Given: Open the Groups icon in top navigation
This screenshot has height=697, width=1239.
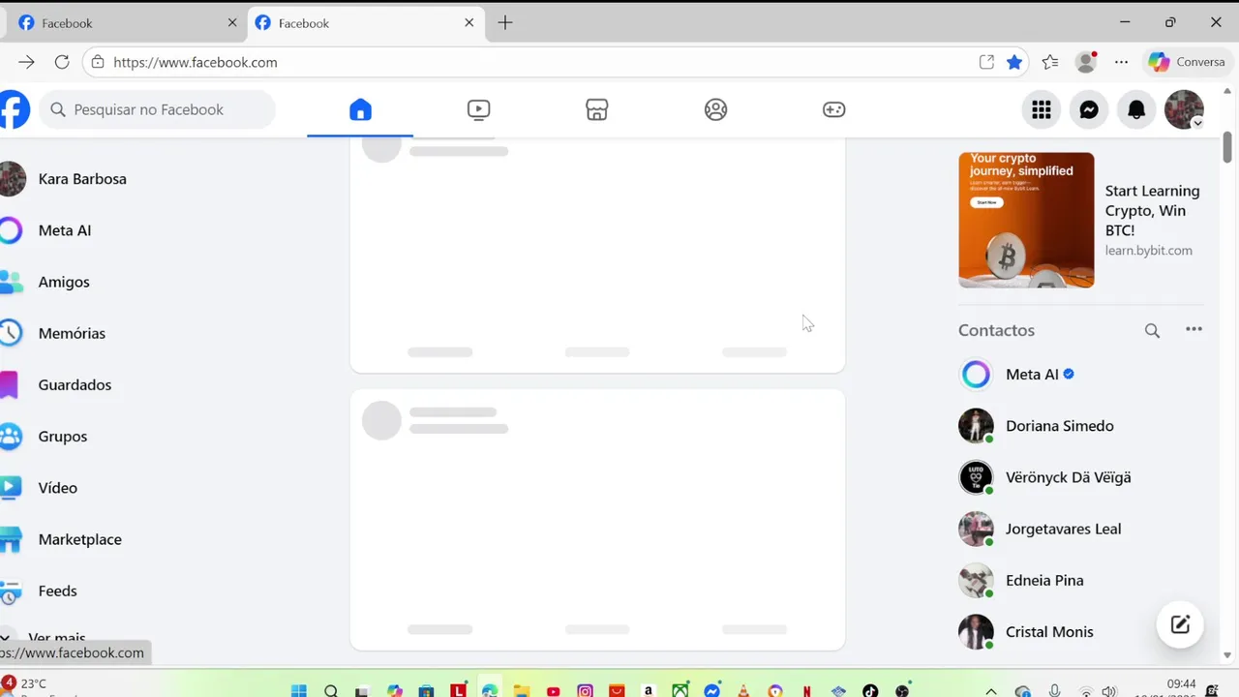Looking at the screenshot, I should point(715,109).
